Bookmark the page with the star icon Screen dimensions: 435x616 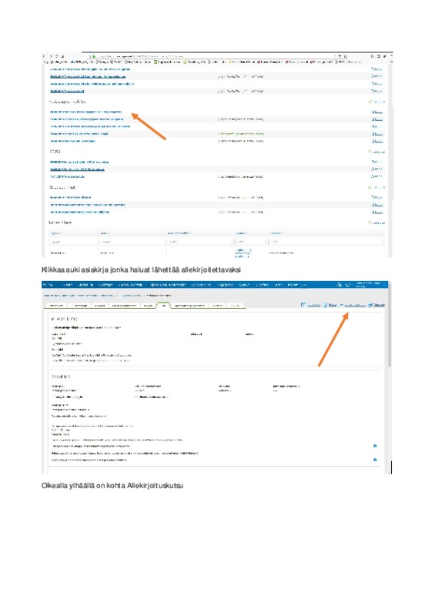coord(346,56)
